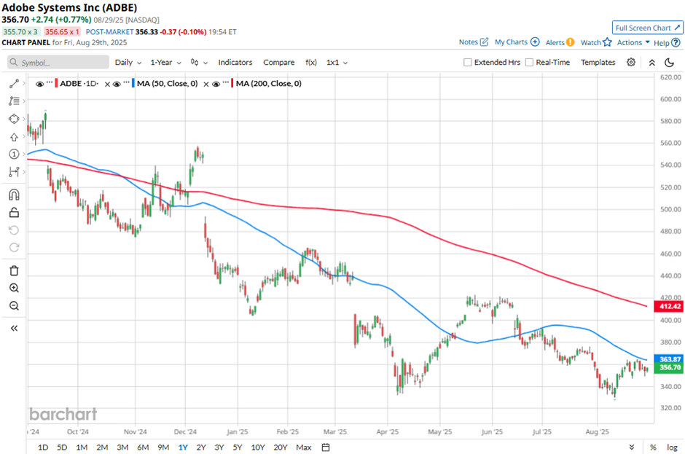This screenshot has width=685, height=454.
Task: Open Alerts with the orange exclamation icon
Action: (x=570, y=42)
